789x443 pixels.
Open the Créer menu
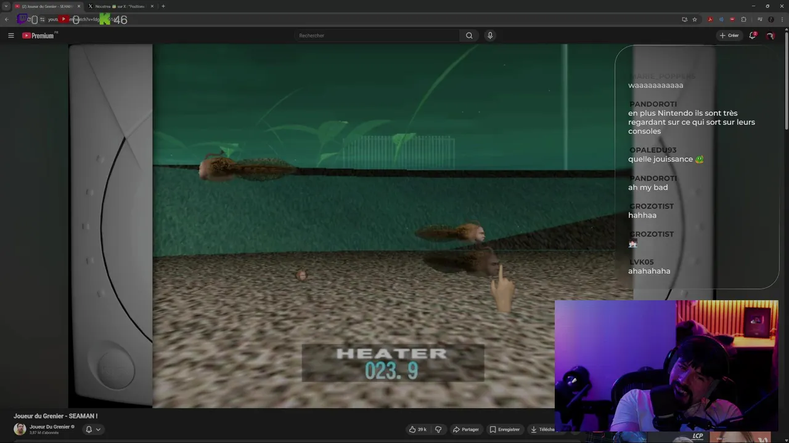coord(729,36)
